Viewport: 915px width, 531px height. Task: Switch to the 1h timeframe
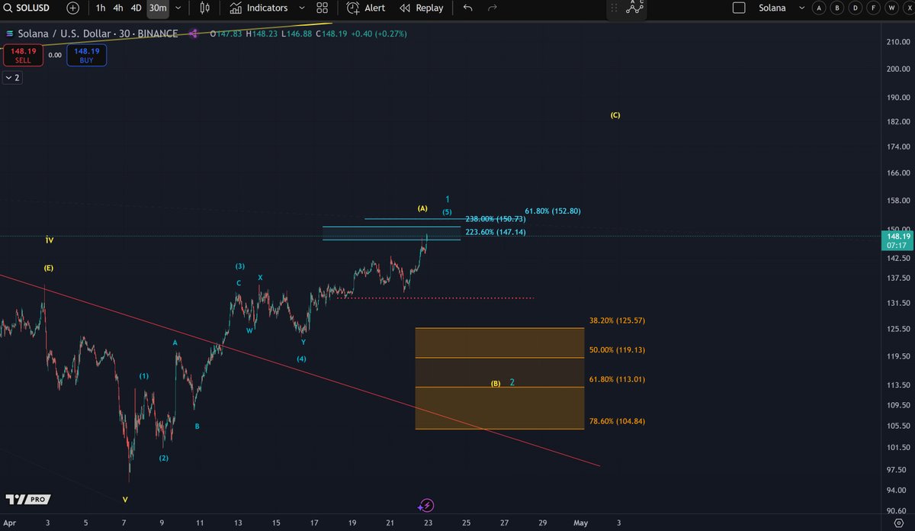(x=100, y=8)
